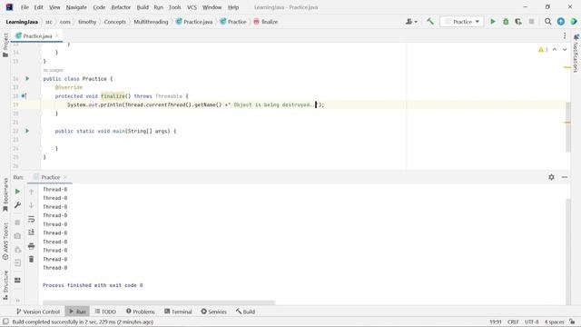Click the Debug bug icon in toolbar
The width and height of the screenshot is (581, 327).
(506, 22)
